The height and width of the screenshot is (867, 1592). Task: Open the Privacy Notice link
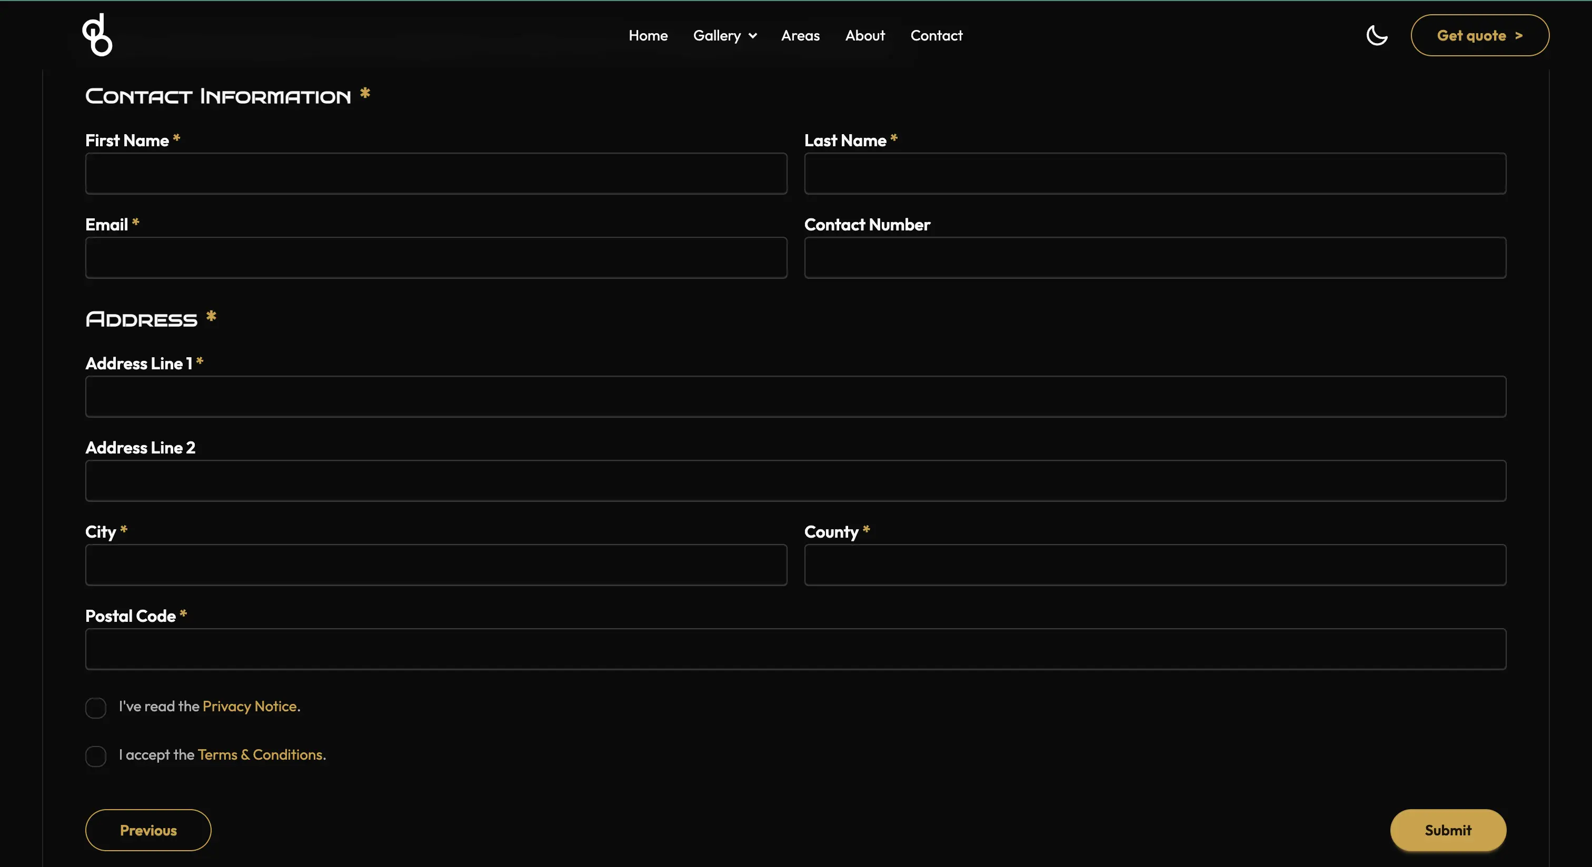click(x=250, y=707)
